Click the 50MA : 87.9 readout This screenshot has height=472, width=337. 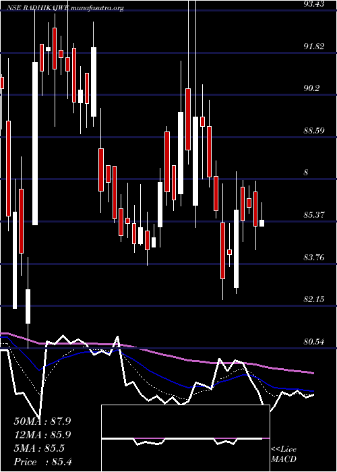(42, 421)
